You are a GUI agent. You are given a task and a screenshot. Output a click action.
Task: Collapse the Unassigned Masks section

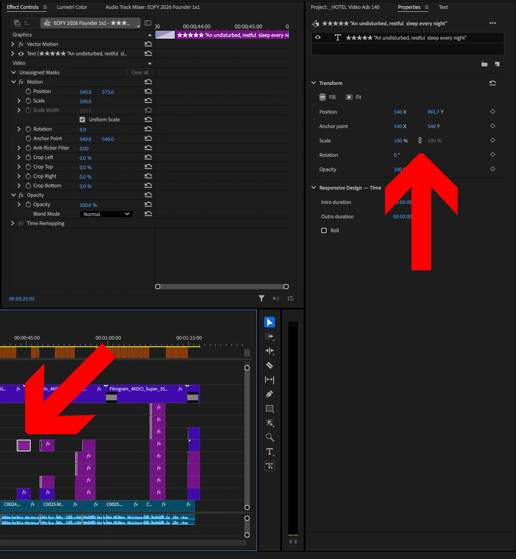pos(14,72)
